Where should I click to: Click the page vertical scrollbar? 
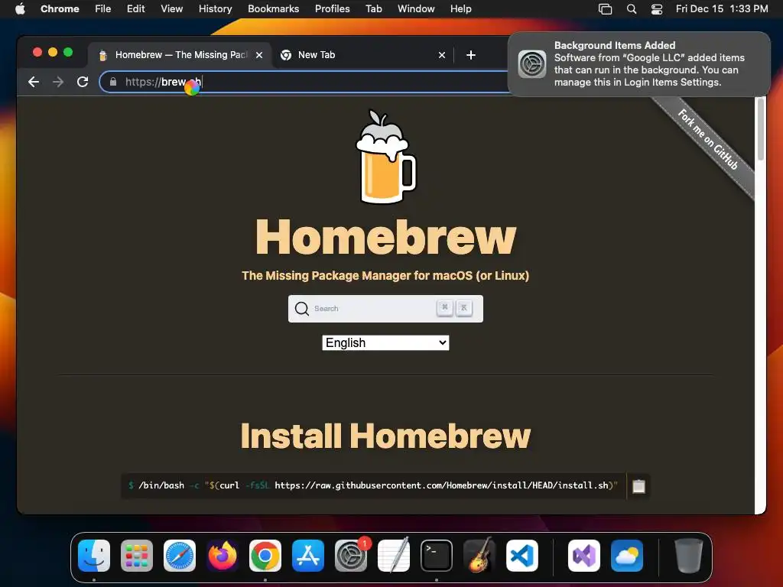coord(761,128)
